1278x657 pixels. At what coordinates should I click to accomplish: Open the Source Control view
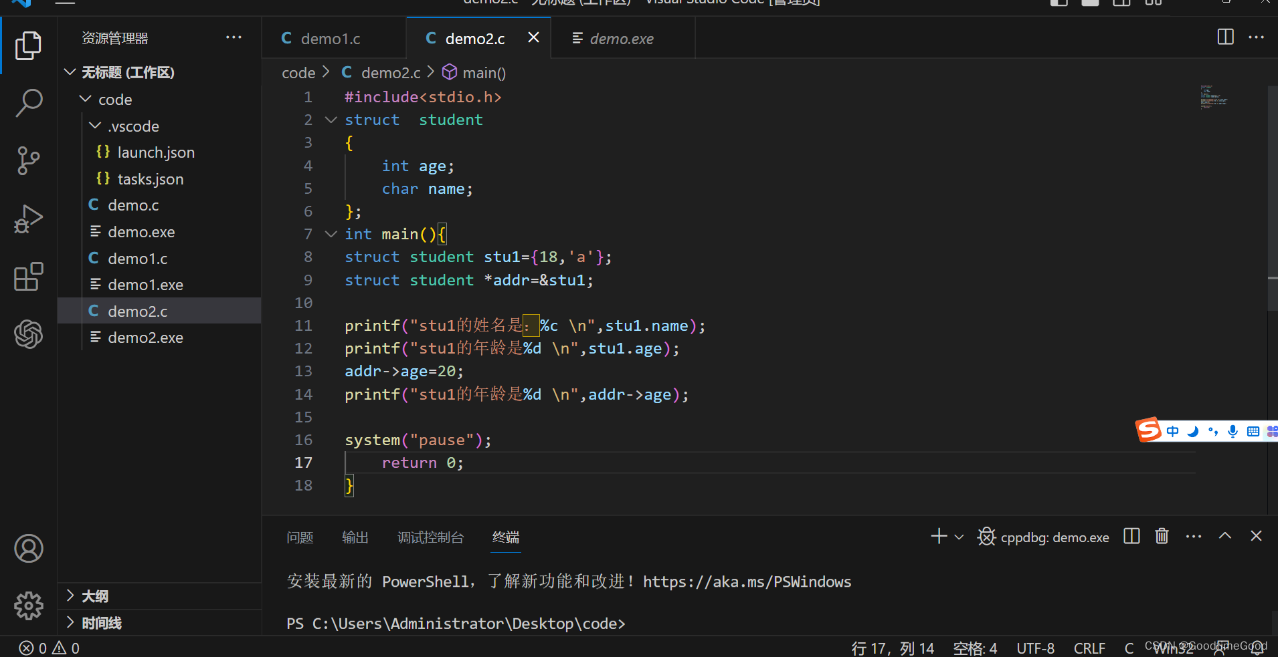[28, 160]
